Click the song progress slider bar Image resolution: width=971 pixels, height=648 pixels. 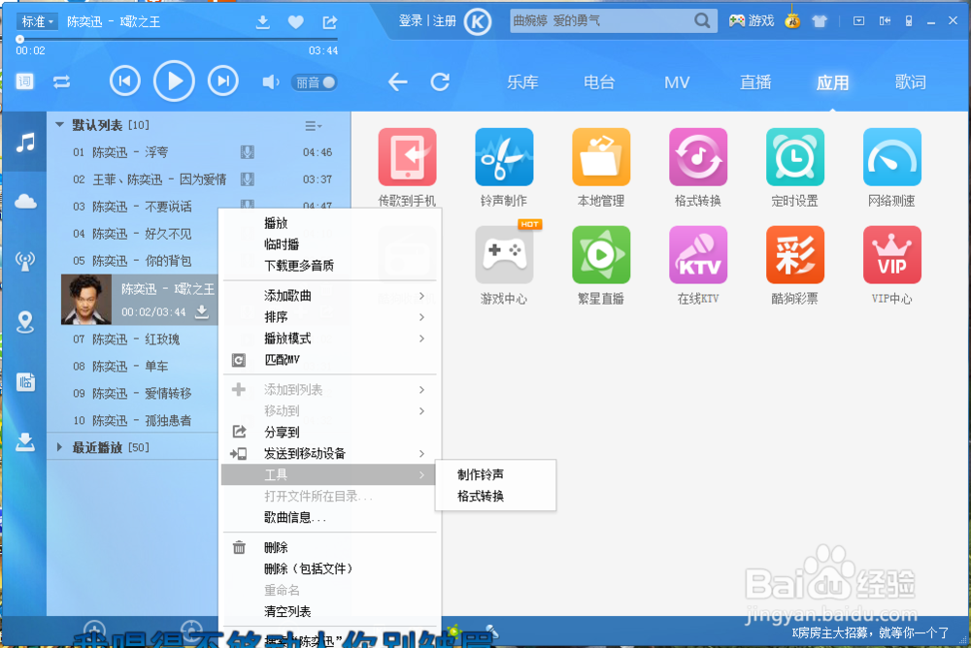coord(177,39)
